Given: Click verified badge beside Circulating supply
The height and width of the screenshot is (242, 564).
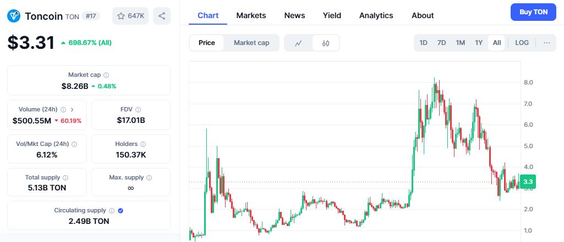Looking at the screenshot, I should pyautogui.click(x=121, y=211).
